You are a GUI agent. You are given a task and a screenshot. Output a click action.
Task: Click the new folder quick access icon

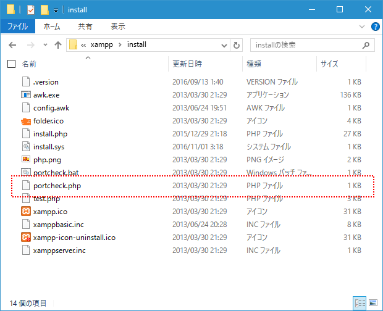tap(44, 10)
